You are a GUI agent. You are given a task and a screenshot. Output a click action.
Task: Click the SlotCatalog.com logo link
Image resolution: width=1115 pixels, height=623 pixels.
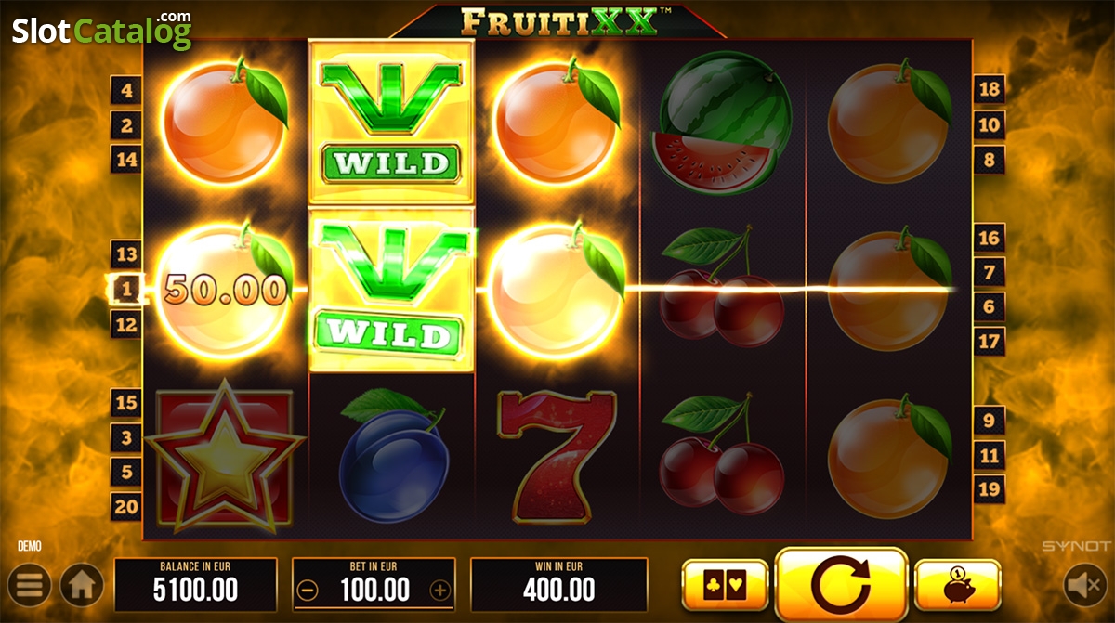(x=102, y=30)
